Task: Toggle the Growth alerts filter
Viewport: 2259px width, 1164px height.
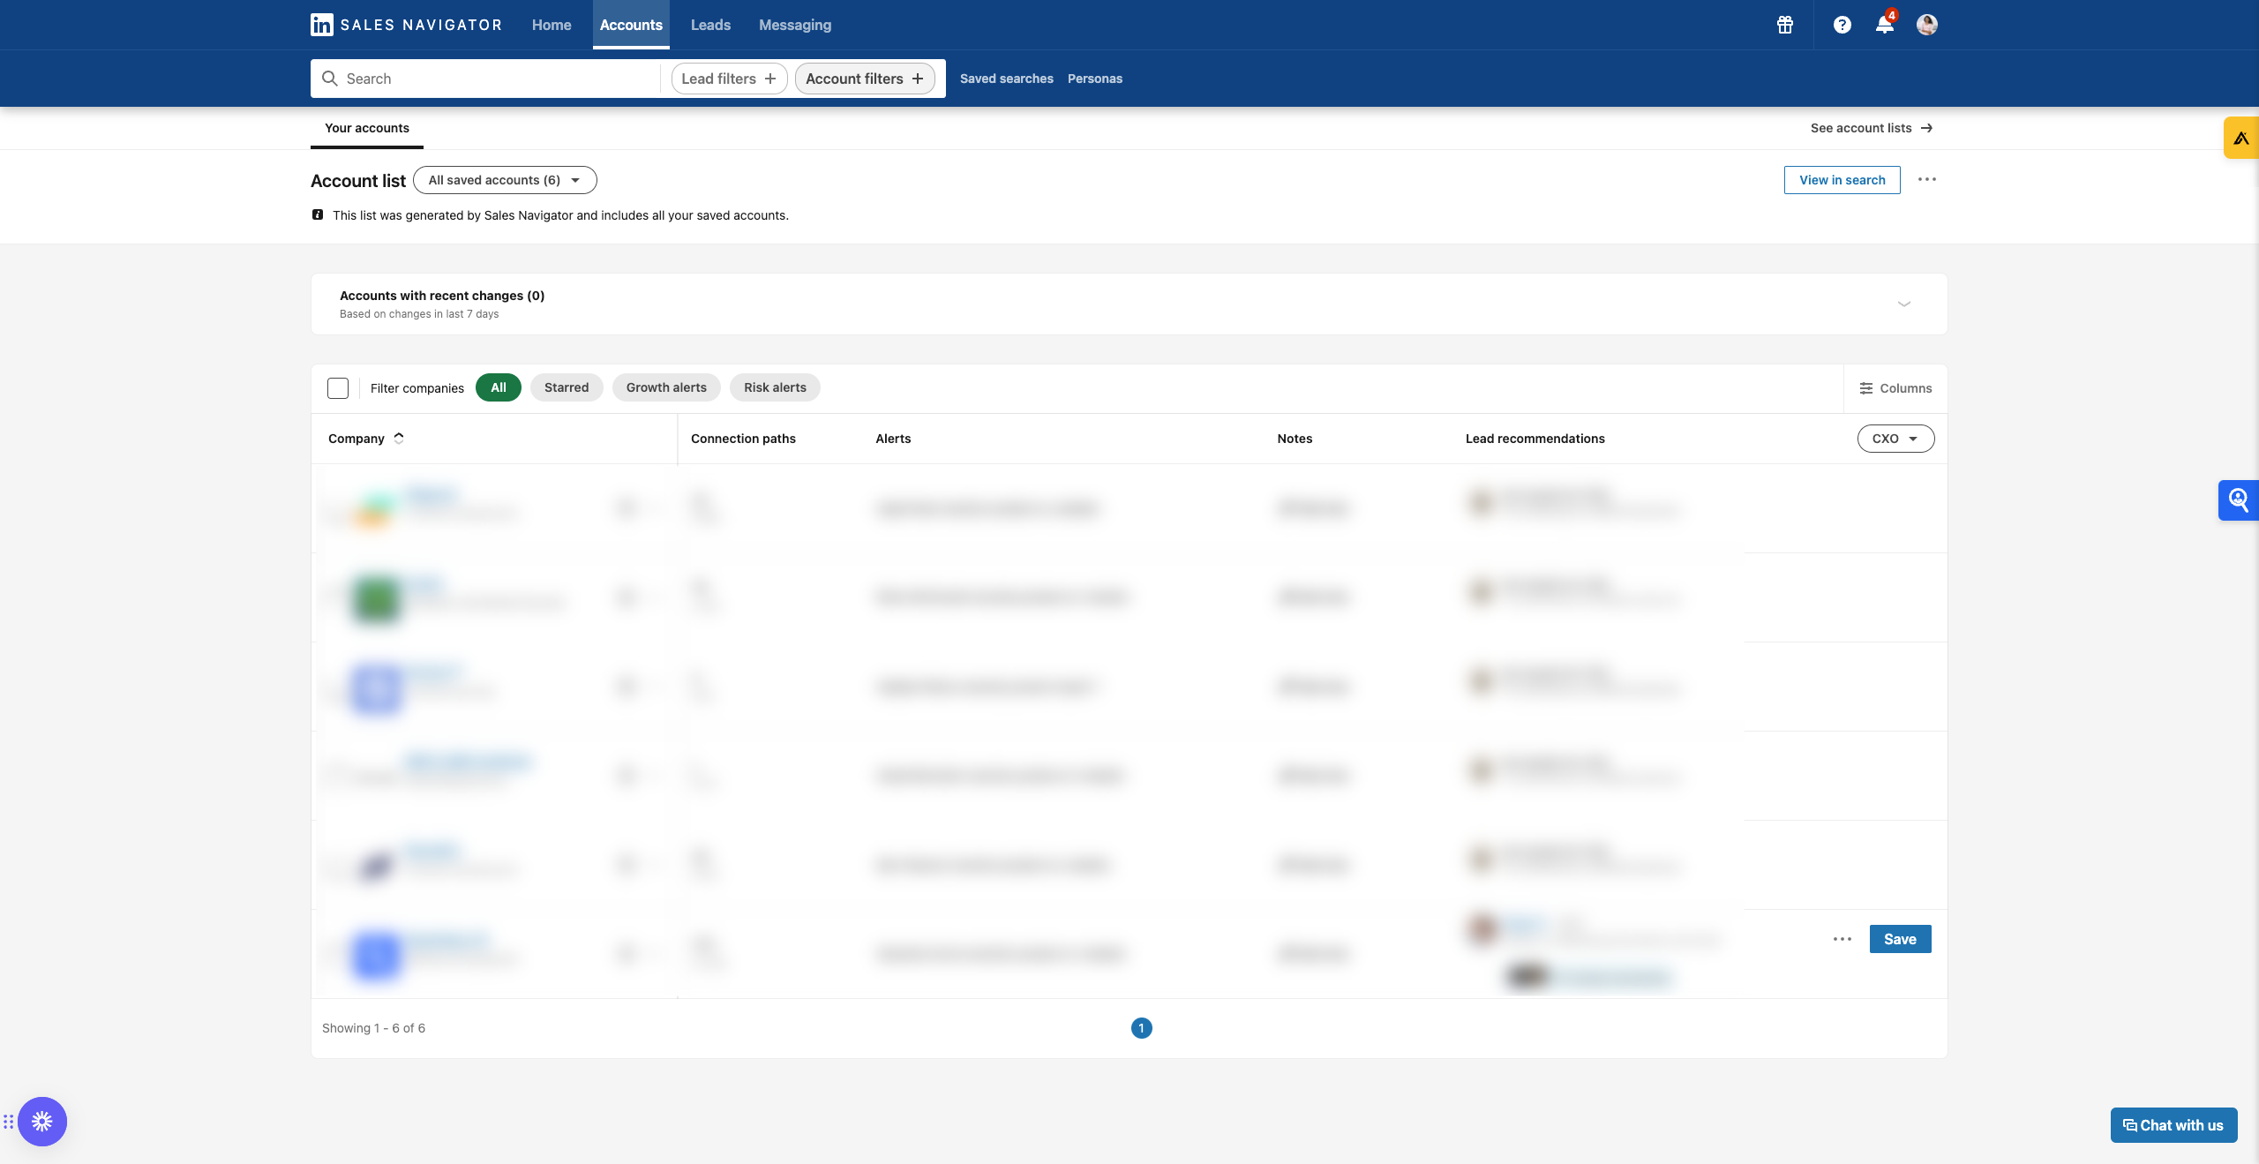Action: pos(666,387)
